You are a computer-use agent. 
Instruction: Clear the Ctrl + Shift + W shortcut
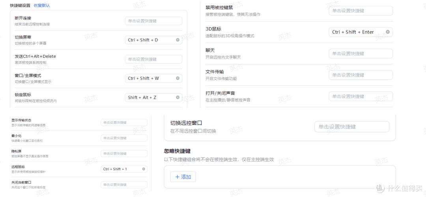click(177, 78)
